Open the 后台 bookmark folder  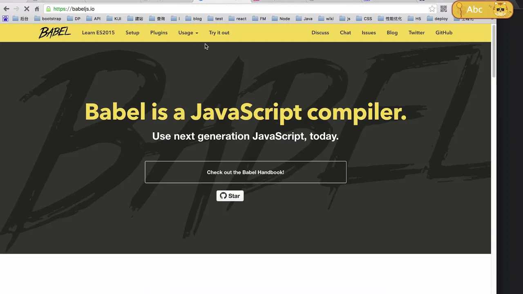(20, 18)
